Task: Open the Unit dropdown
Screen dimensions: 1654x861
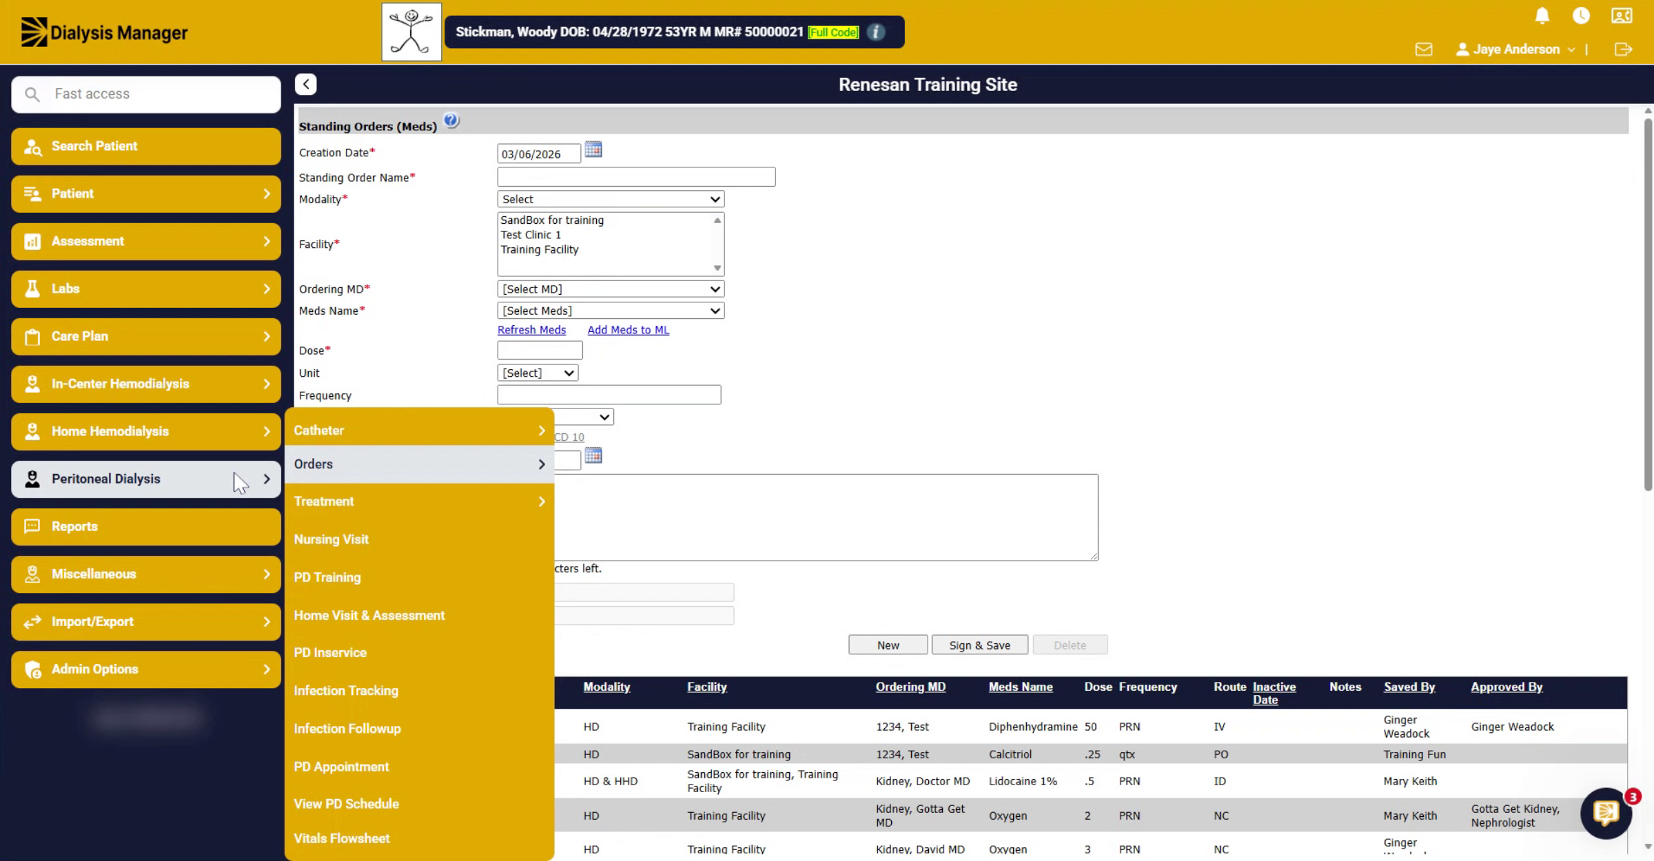Action: [538, 373]
